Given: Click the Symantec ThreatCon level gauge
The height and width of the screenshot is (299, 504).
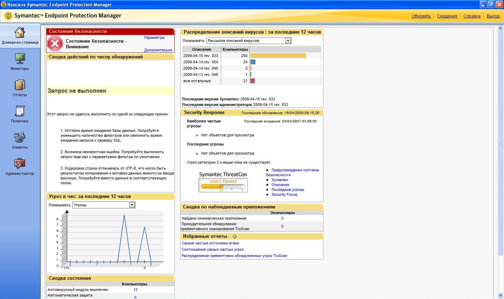Looking at the screenshot, I should pos(223,185).
